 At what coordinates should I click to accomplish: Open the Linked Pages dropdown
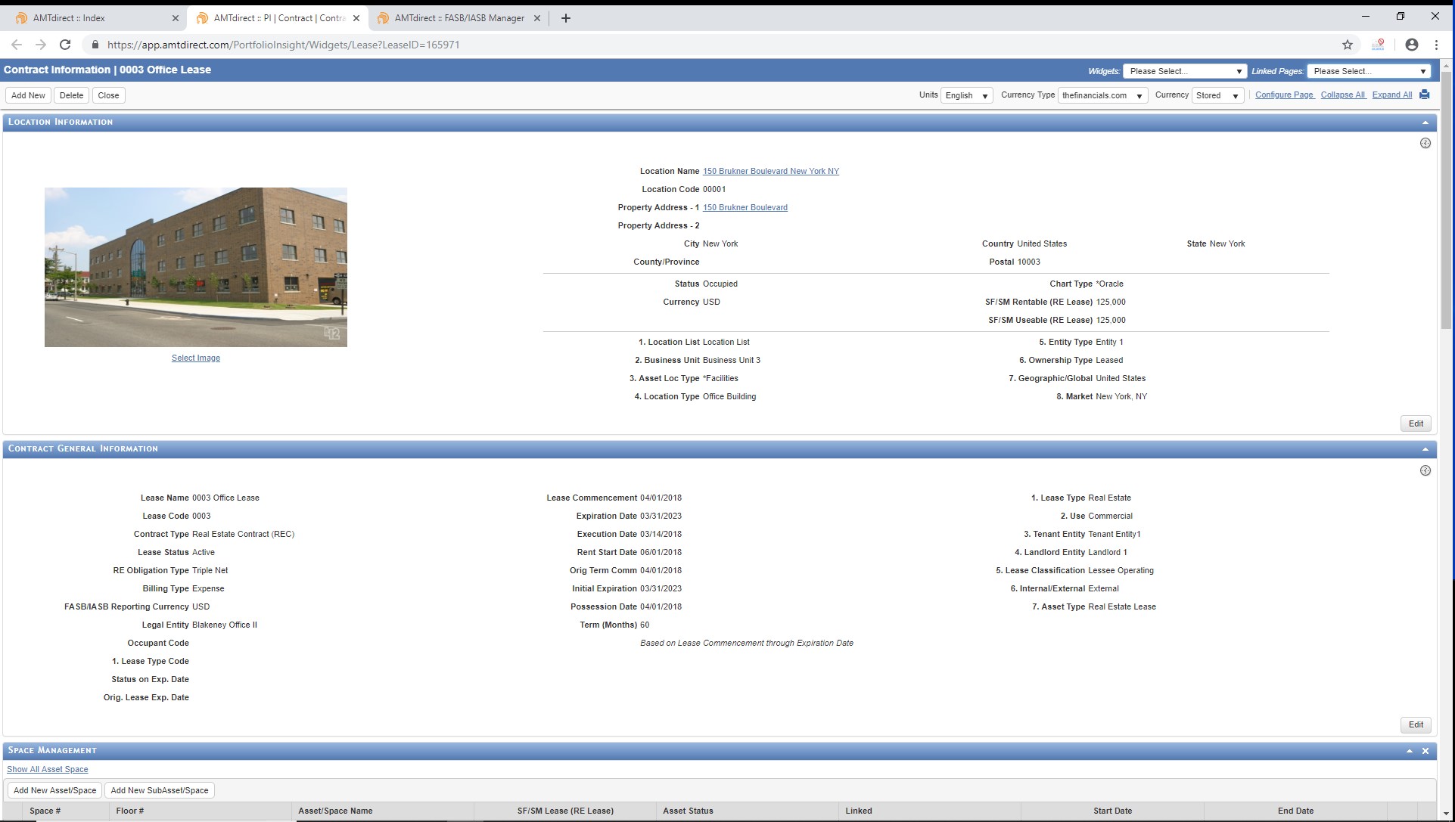coord(1369,71)
